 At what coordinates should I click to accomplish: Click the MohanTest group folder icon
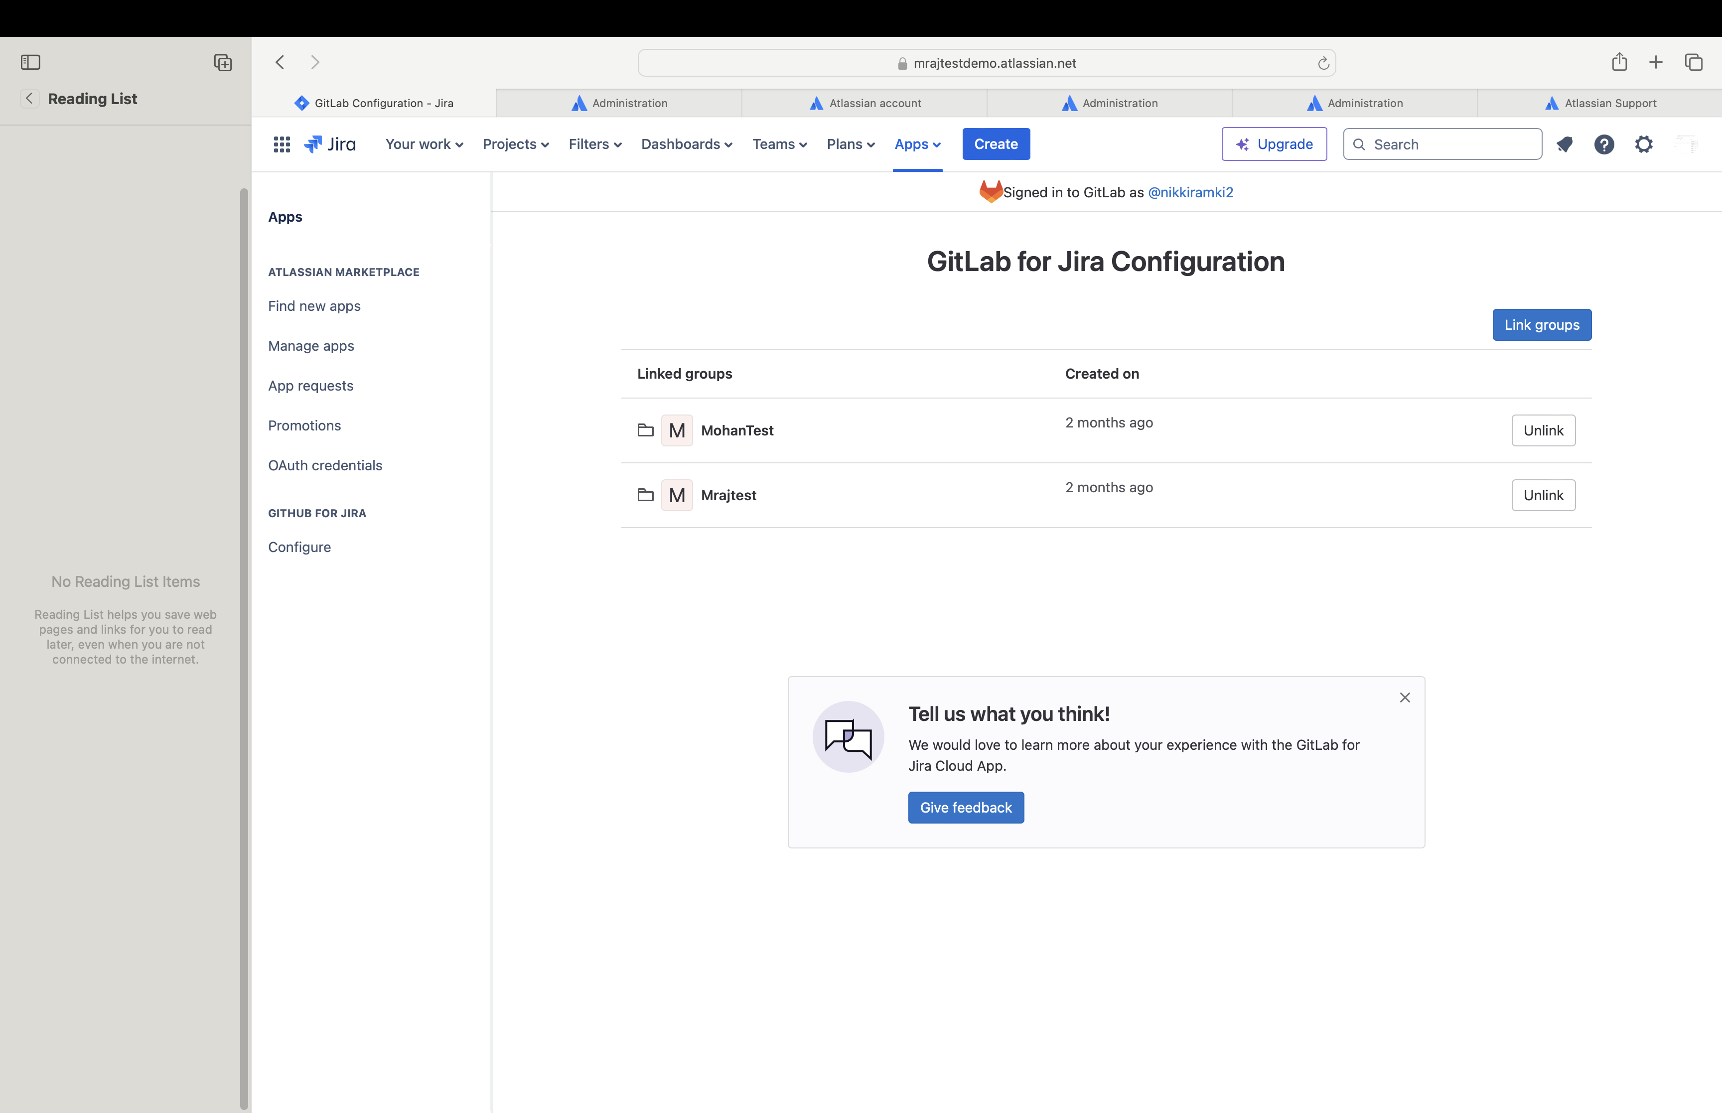pyautogui.click(x=645, y=430)
